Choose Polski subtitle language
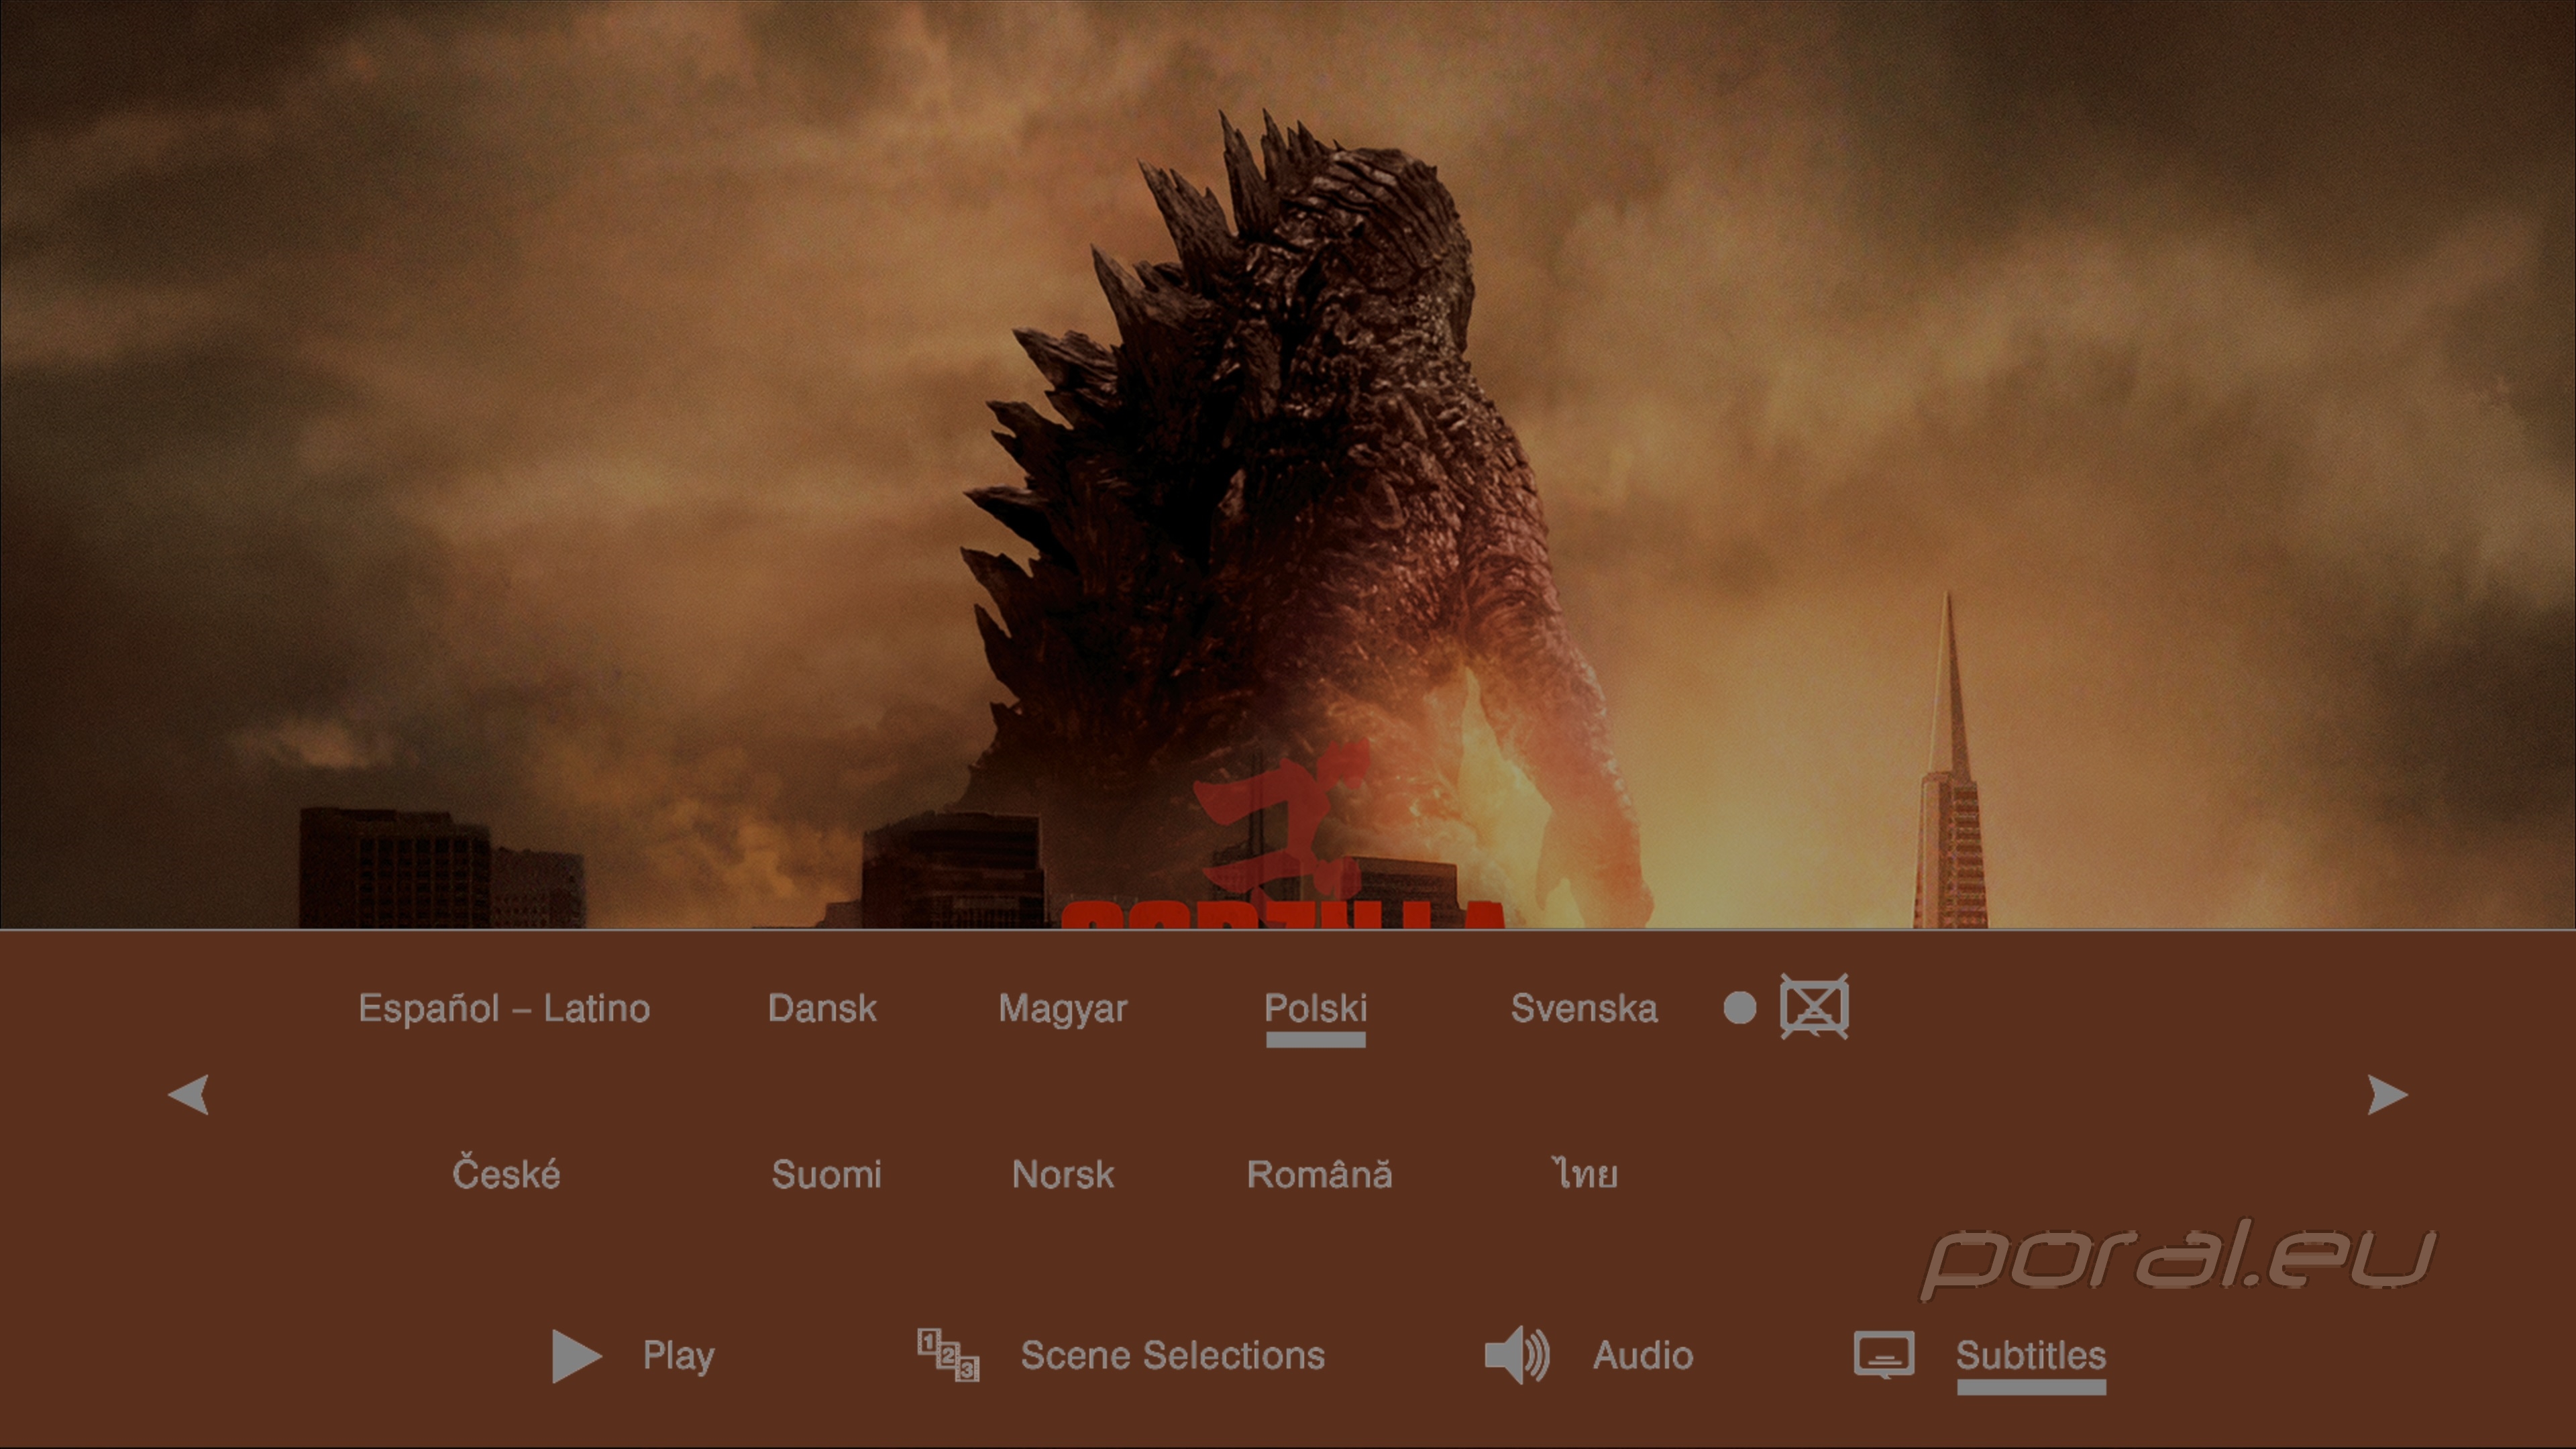2576x1449 pixels. 1316,1008
